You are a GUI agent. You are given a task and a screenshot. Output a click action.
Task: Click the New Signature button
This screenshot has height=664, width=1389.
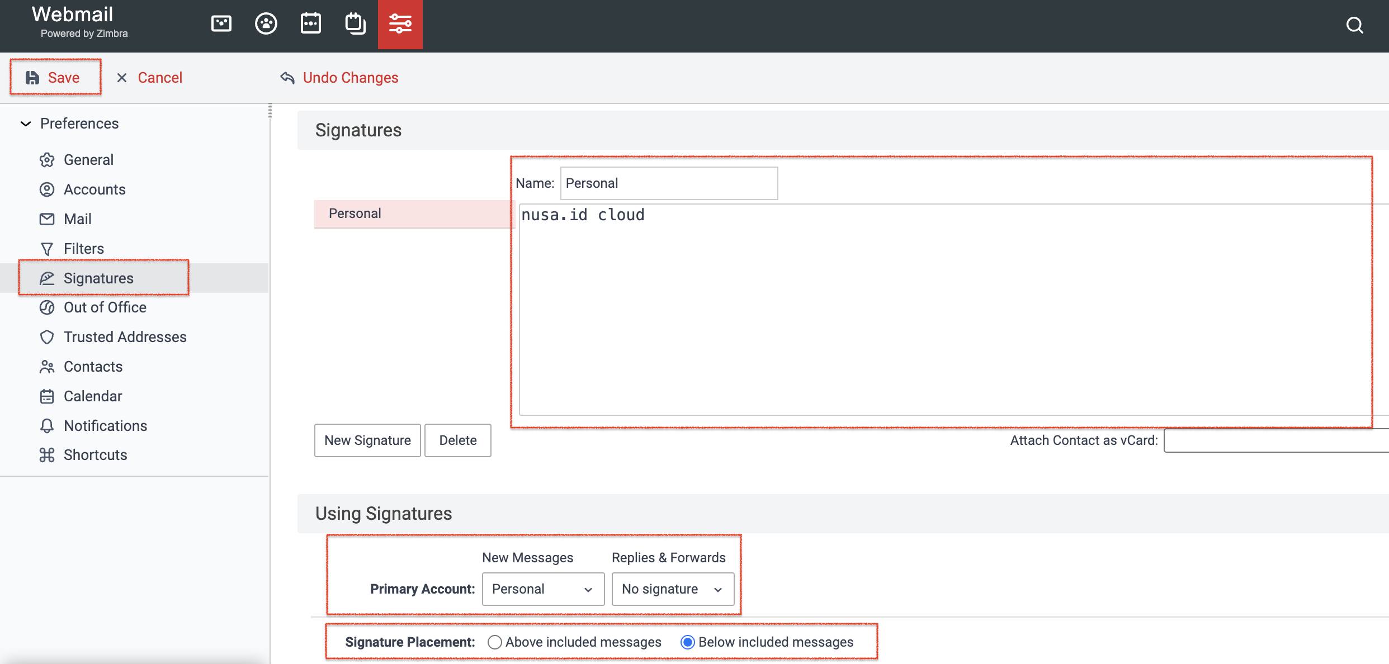tap(367, 440)
